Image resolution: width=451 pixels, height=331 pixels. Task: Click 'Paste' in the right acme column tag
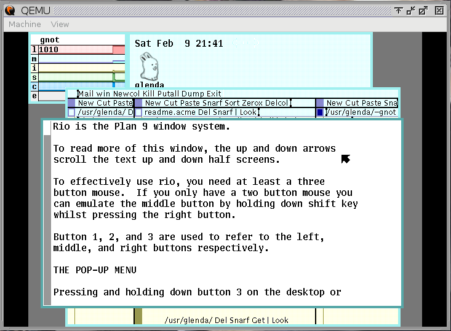[x=372, y=103]
